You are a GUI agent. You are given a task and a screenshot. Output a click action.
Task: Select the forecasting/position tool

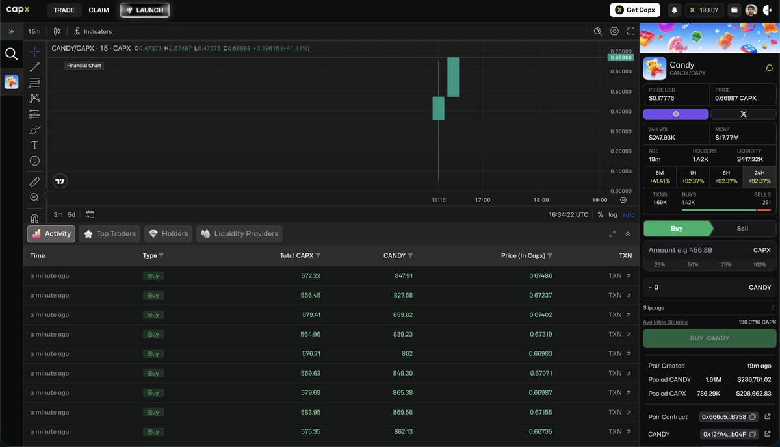point(35,114)
